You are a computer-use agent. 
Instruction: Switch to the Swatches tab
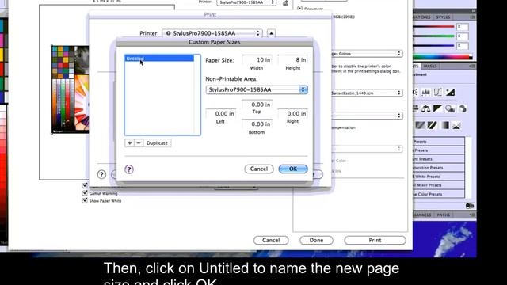coord(422,17)
